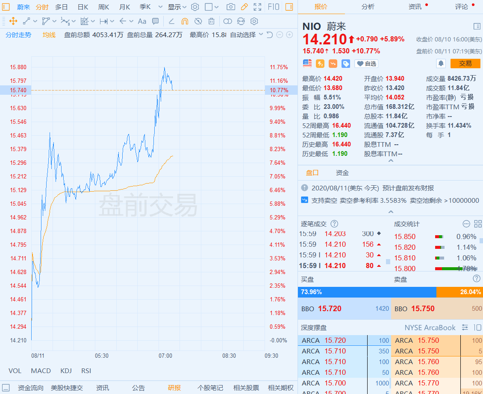Viewport: 483px width, 394px height.
Task: Expand wave pattern tool options
Action: click(x=74, y=21)
